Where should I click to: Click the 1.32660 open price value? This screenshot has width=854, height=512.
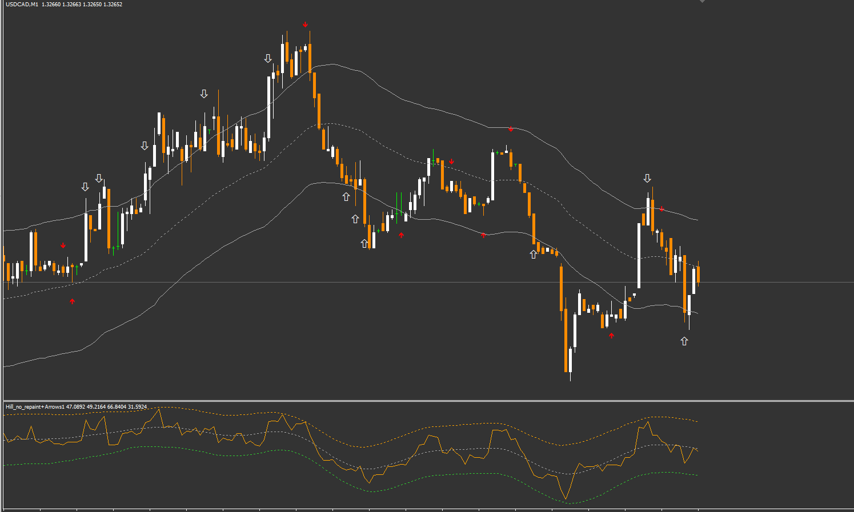pyautogui.click(x=51, y=5)
